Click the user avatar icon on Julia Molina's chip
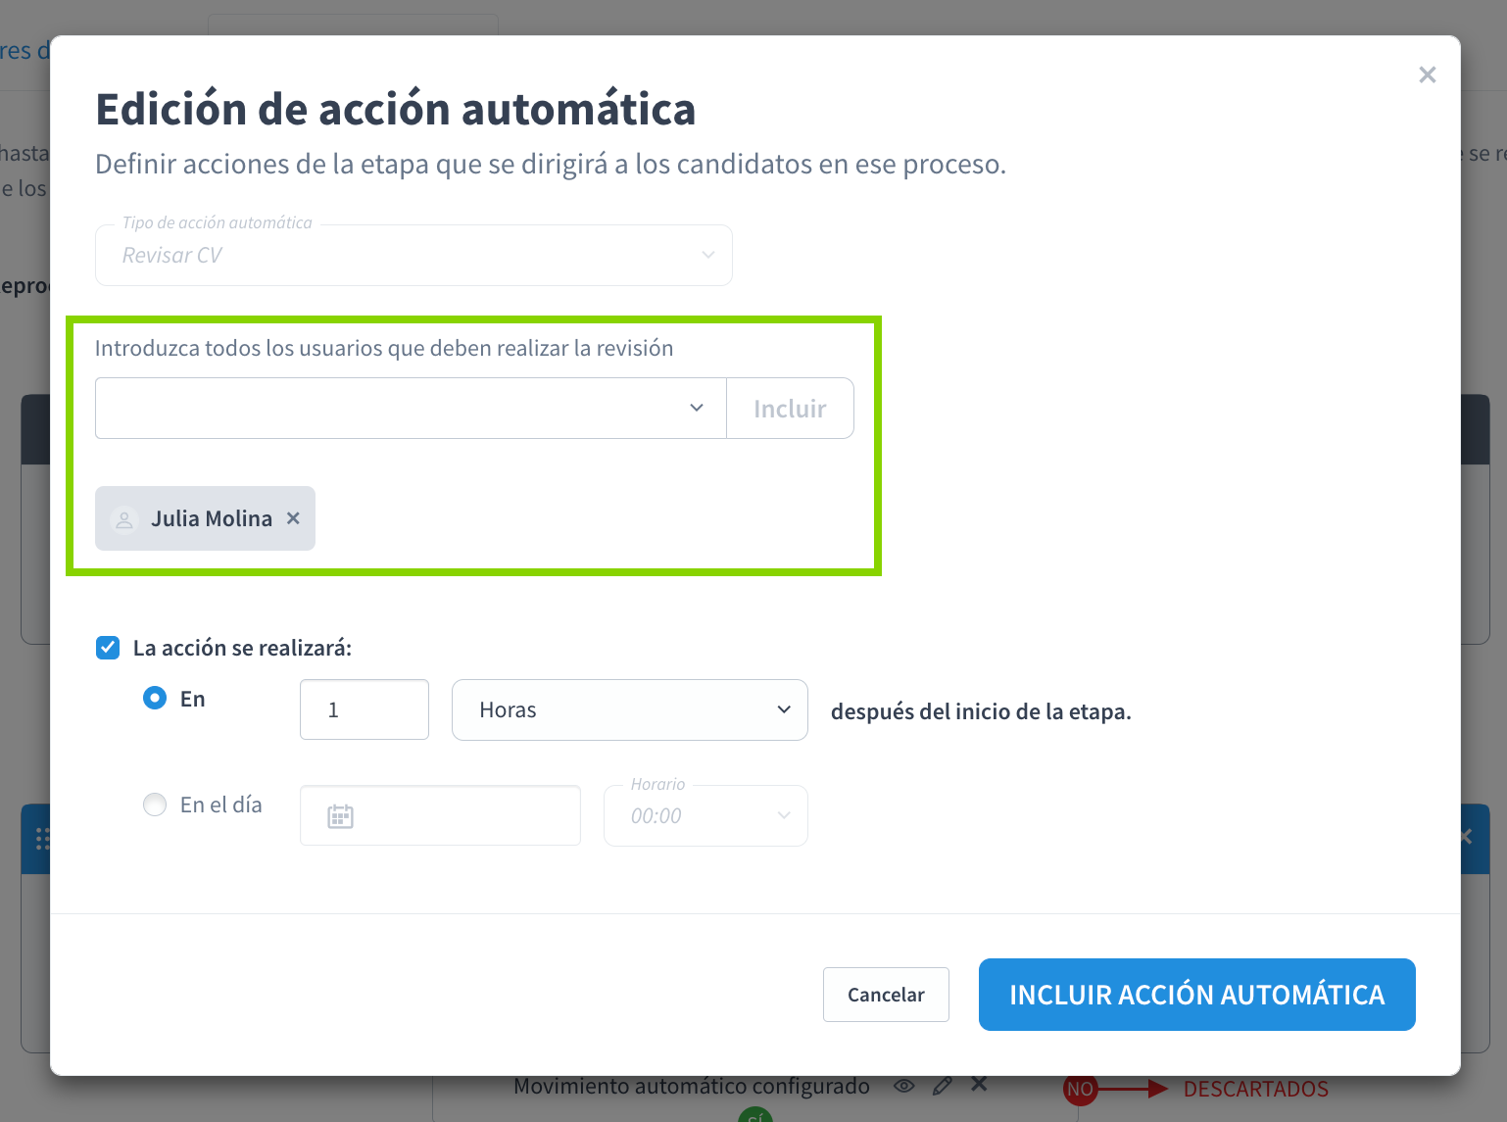Screen dimensions: 1507x1122 (123, 518)
